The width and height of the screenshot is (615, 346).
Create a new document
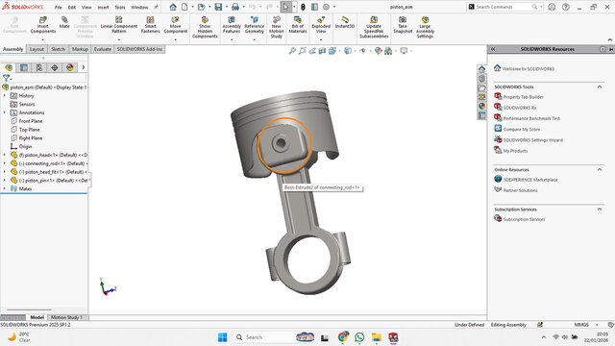pos(184,7)
